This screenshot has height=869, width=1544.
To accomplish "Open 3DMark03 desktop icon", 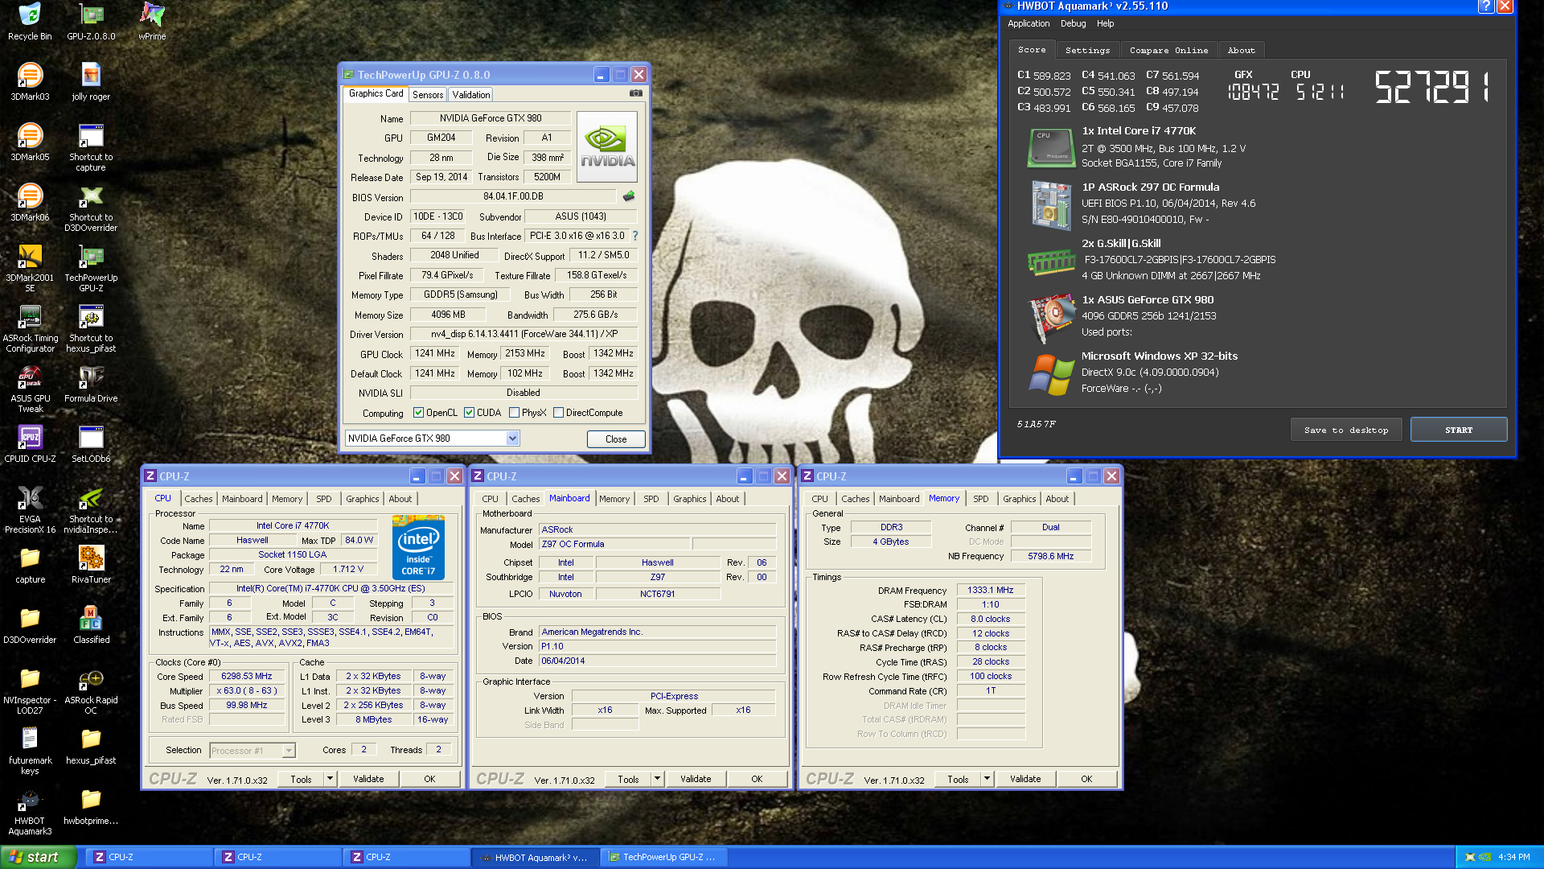I will 30,82.
